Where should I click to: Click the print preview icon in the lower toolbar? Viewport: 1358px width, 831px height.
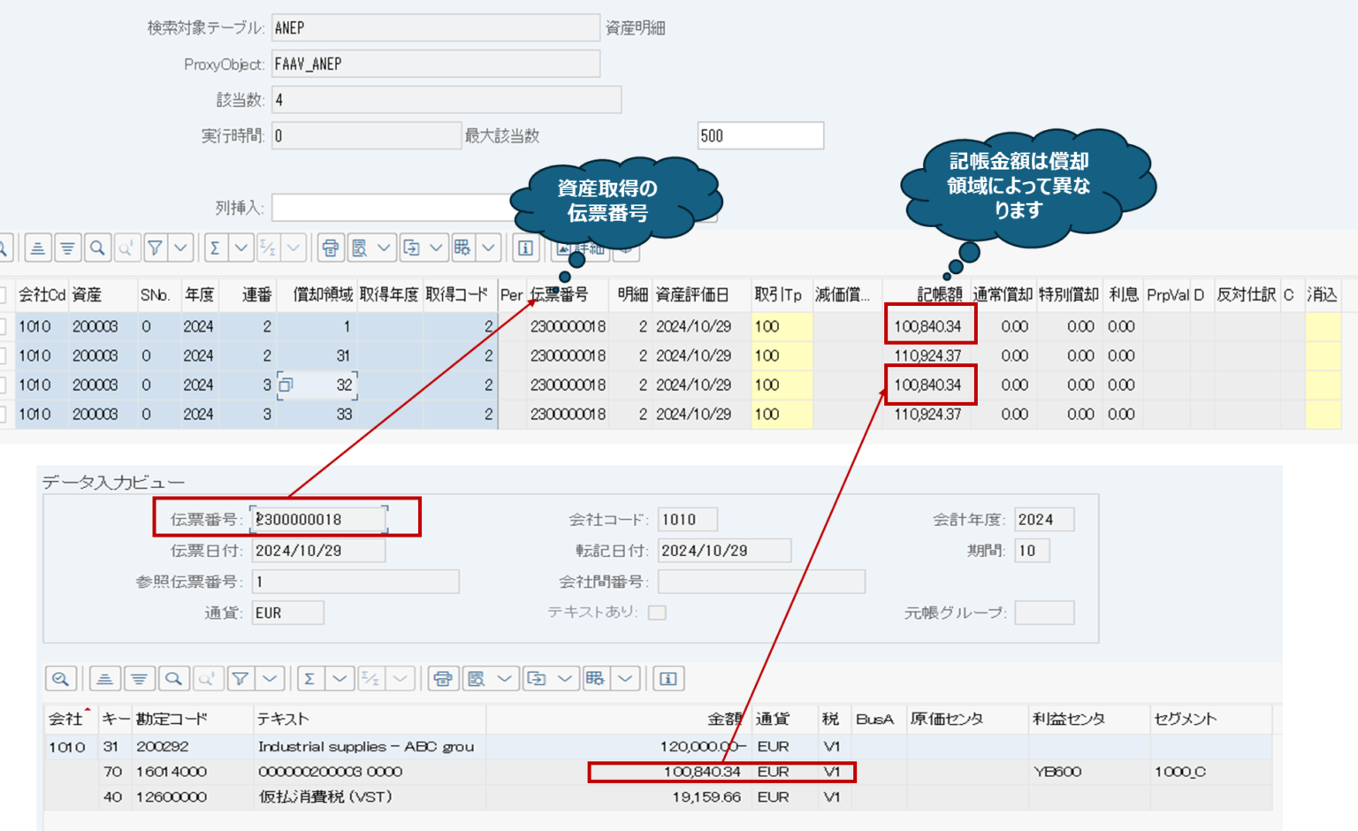click(475, 678)
